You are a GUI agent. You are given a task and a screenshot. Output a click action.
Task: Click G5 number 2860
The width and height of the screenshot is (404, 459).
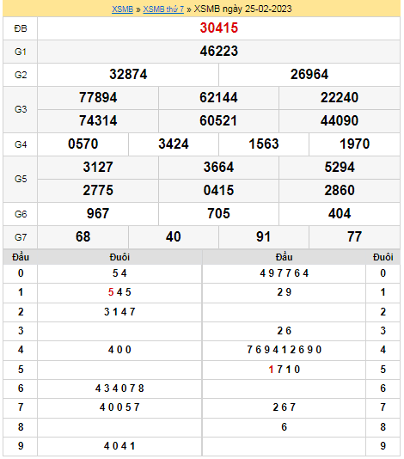[340, 190]
